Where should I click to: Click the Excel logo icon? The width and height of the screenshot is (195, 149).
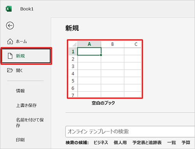coord(9,9)
